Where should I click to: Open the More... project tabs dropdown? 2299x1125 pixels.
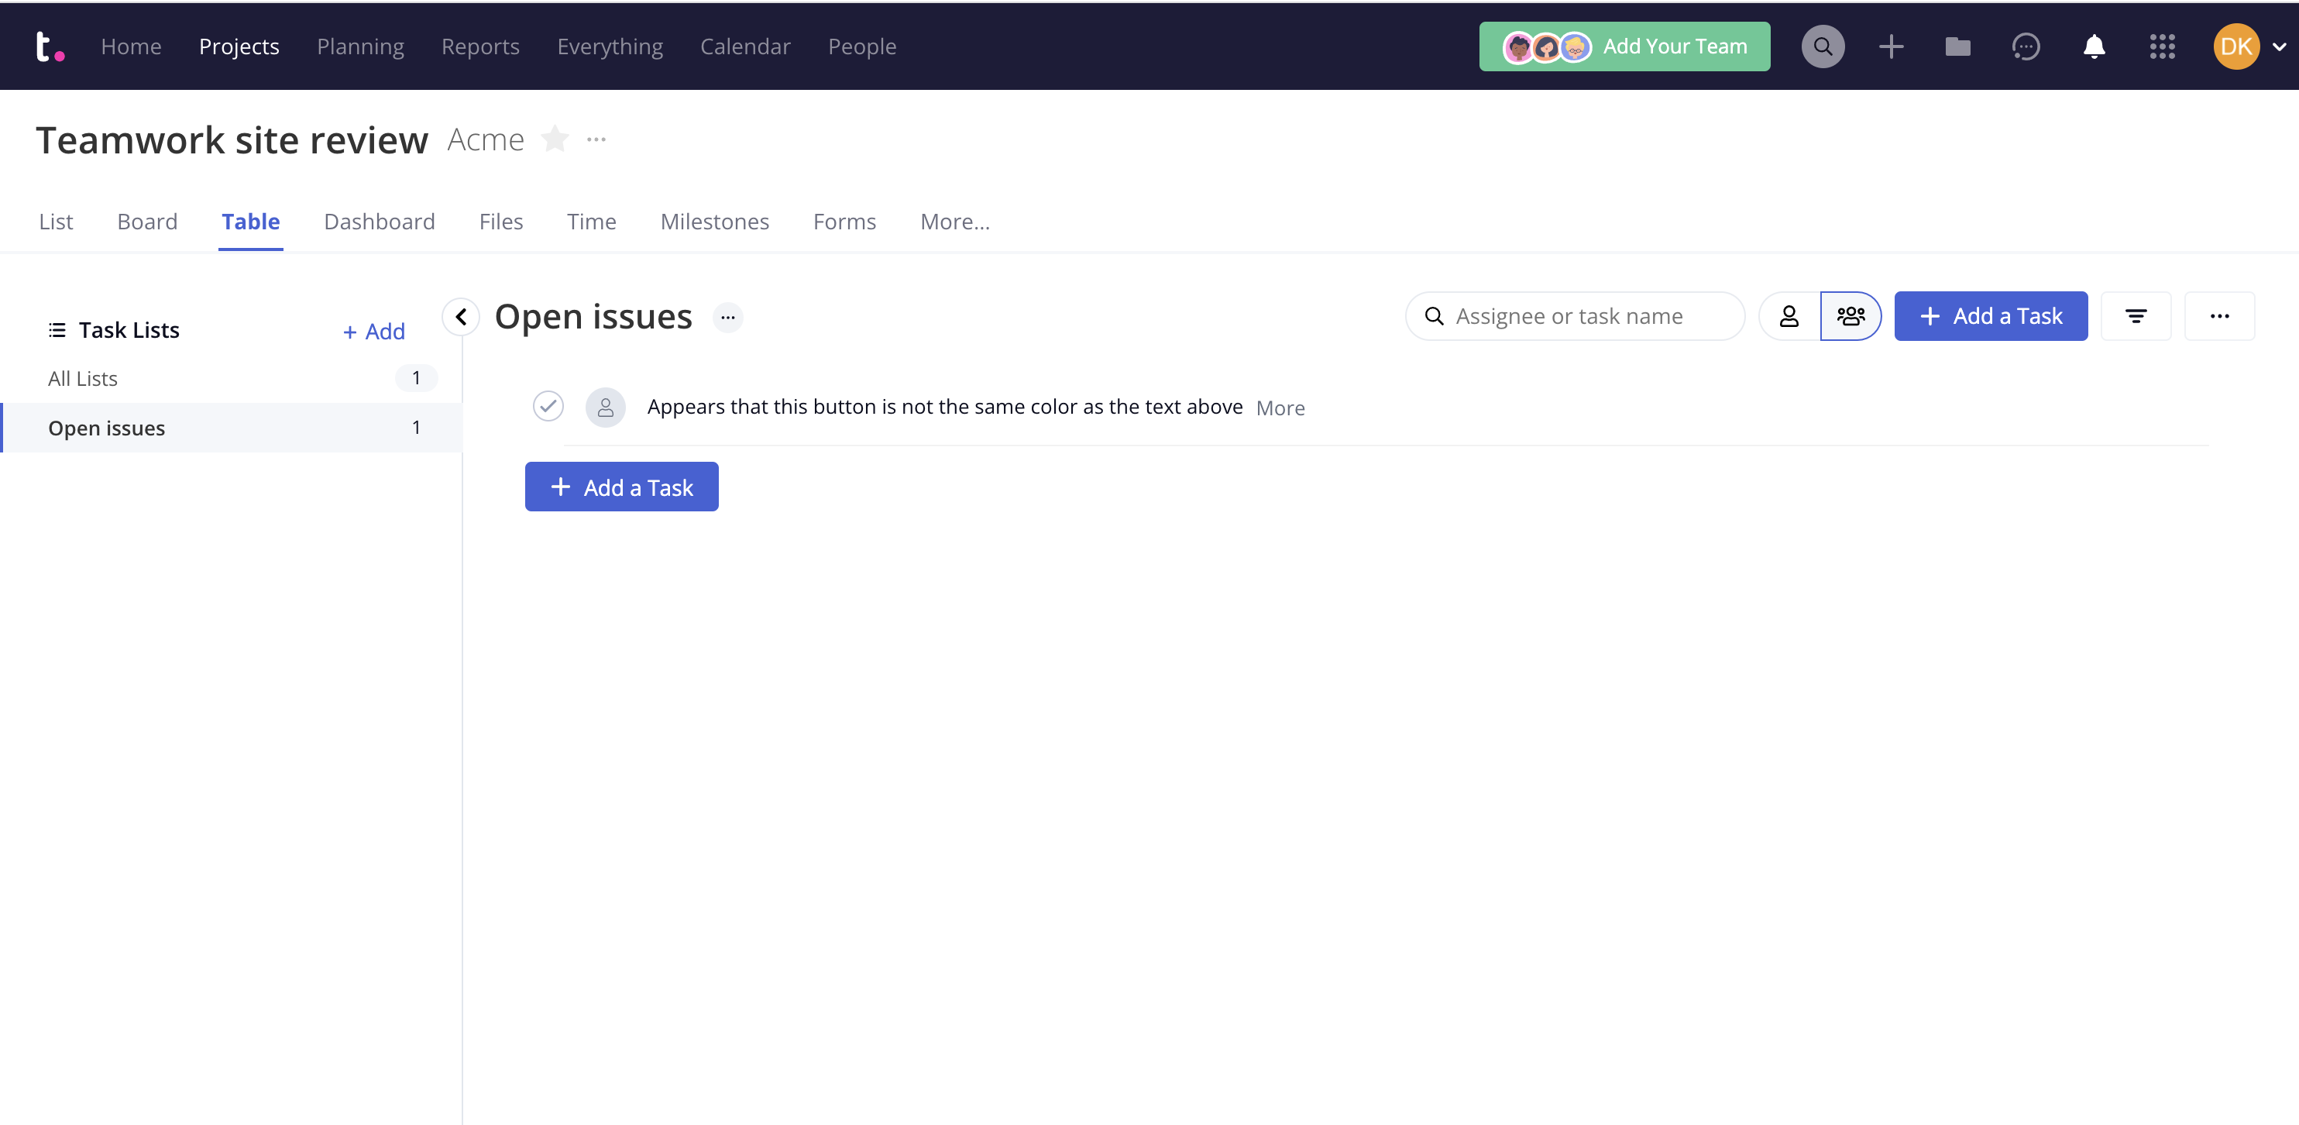click(x=954, y=222)
